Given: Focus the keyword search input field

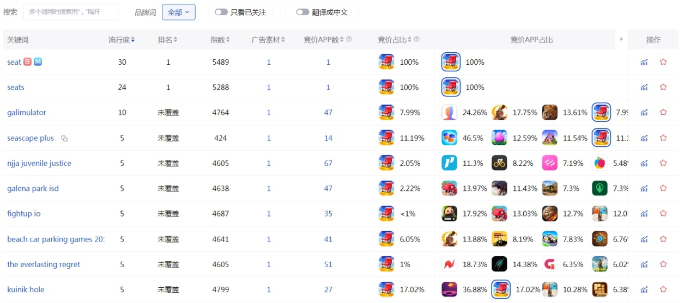Looking at the screenshot, I should click(x=70, y=12).
